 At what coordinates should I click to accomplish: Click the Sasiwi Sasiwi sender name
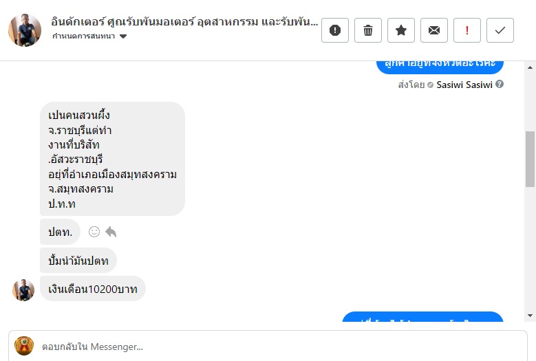[x=464, y=85]
